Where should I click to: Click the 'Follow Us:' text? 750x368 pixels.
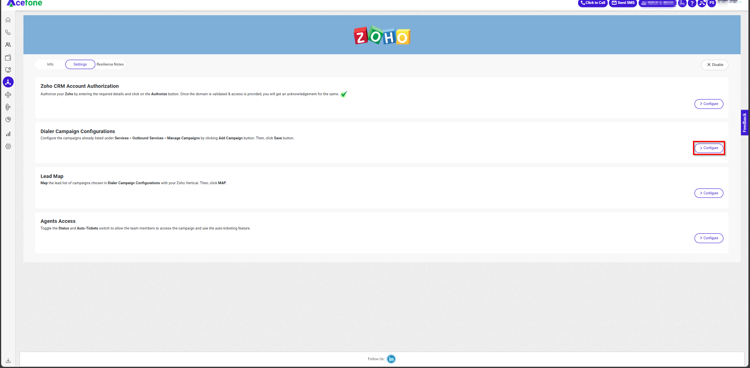pyautogui.click(x=376, y=359)
